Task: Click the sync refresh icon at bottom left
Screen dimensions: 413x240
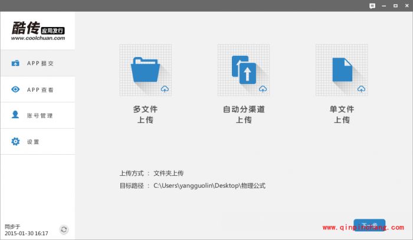Action: click(x=64, y=229)
